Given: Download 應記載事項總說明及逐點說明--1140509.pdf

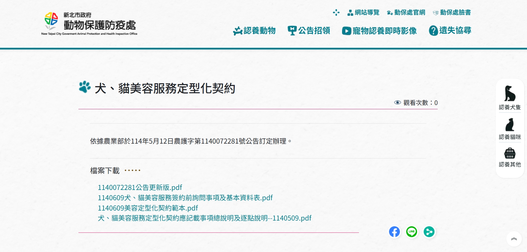Looking at the screenshot, I should (205, 218).
